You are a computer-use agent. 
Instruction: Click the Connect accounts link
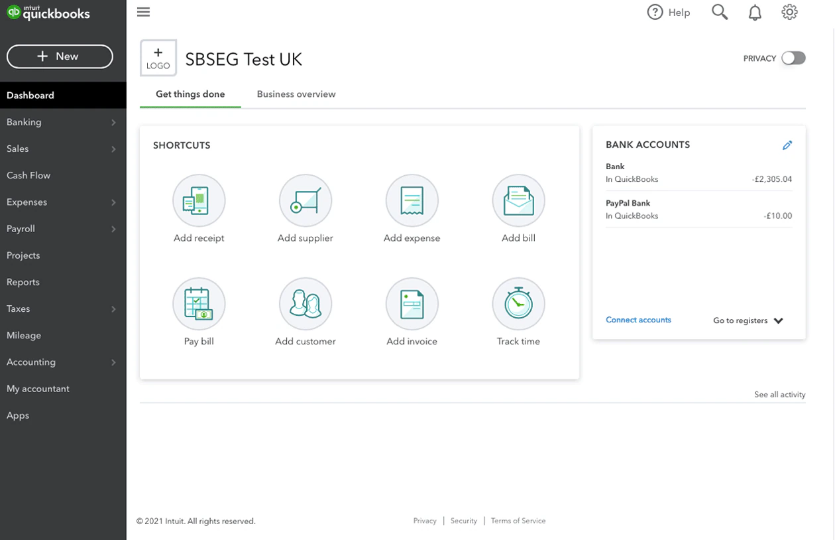coord(638,320)
